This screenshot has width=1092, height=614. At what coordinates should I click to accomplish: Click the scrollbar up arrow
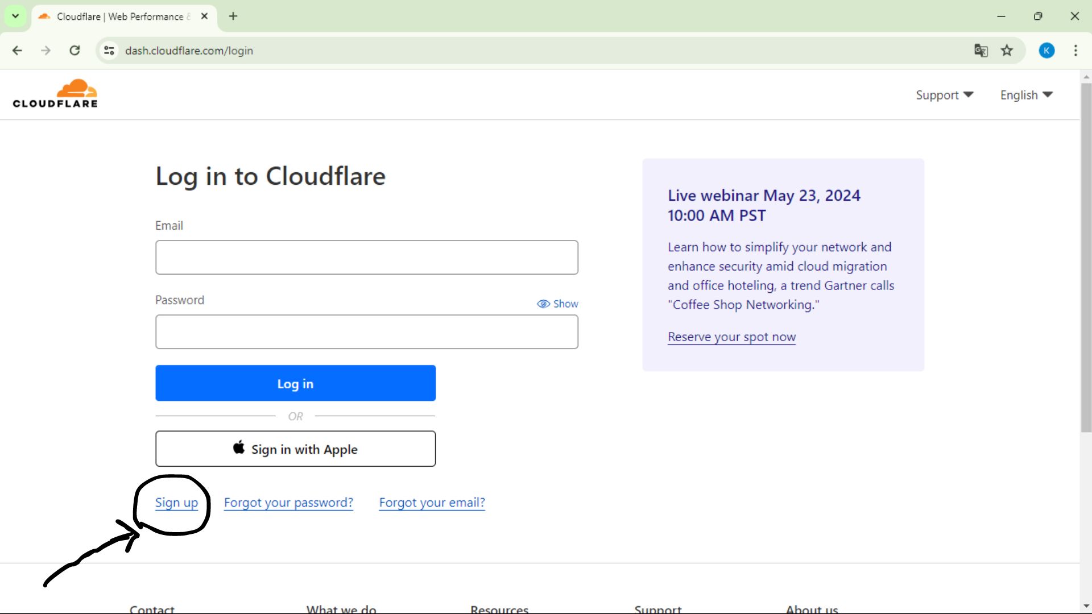coord(1086,77)
